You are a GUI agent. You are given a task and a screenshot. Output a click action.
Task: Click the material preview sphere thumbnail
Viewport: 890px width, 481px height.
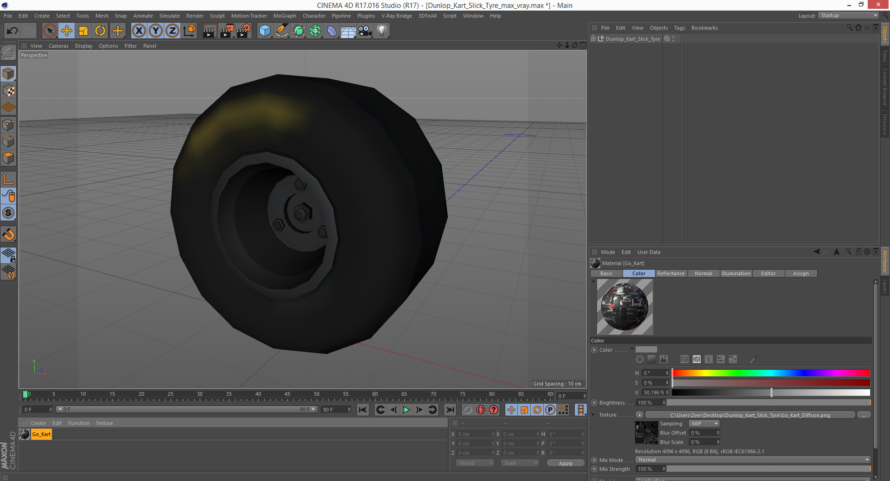pos(625,307)
